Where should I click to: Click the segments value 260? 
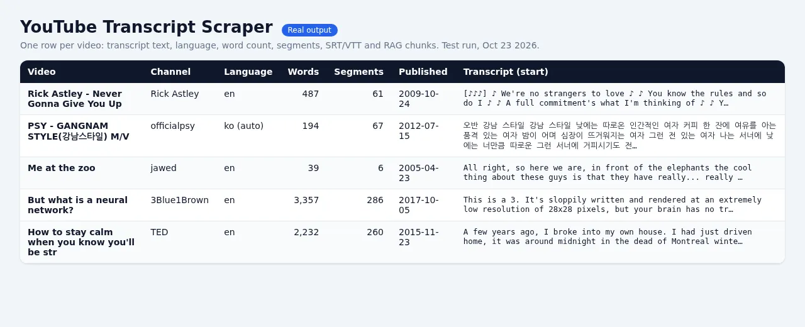tap(375, 232)
